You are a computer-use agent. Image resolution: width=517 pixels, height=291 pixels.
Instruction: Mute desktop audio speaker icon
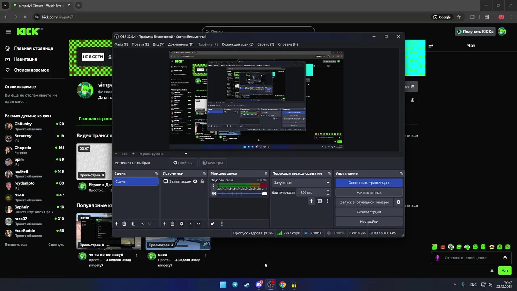[214, 194]
